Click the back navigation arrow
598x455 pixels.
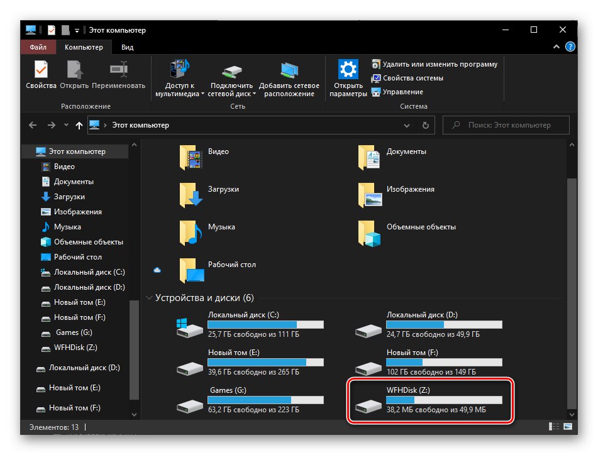tap(32, 125)
